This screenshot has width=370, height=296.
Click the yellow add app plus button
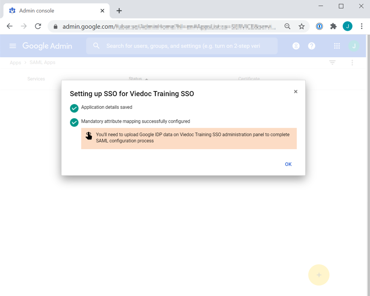click(x=319, y=275)
